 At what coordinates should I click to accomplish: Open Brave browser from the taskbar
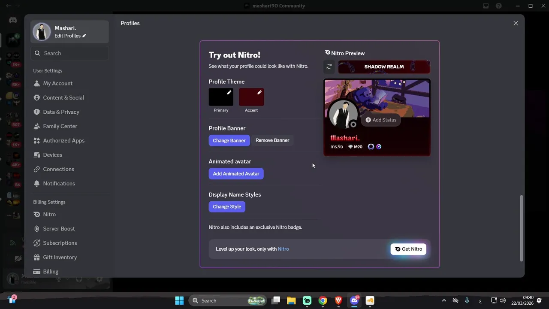click(338, 300)
